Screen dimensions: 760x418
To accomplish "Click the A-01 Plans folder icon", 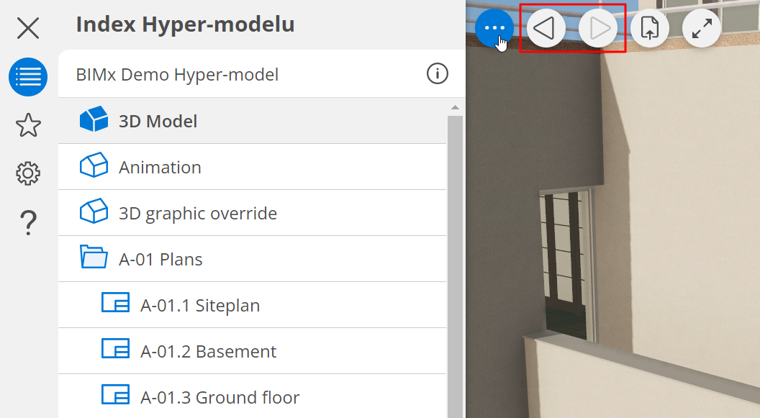I will tap(94, 257).
